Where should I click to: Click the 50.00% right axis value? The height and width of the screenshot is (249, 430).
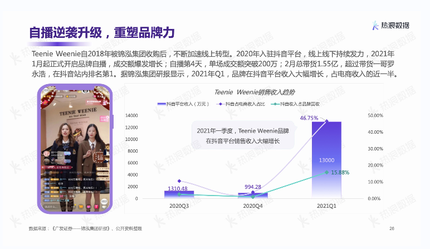point(375,115)
